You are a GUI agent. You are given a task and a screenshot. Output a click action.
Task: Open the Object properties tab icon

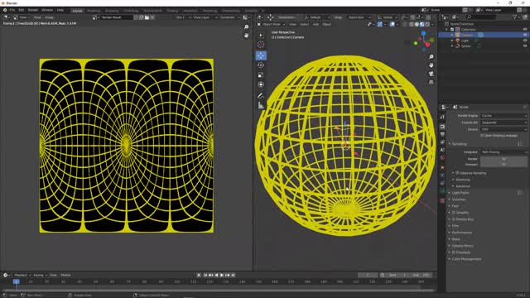442,167
